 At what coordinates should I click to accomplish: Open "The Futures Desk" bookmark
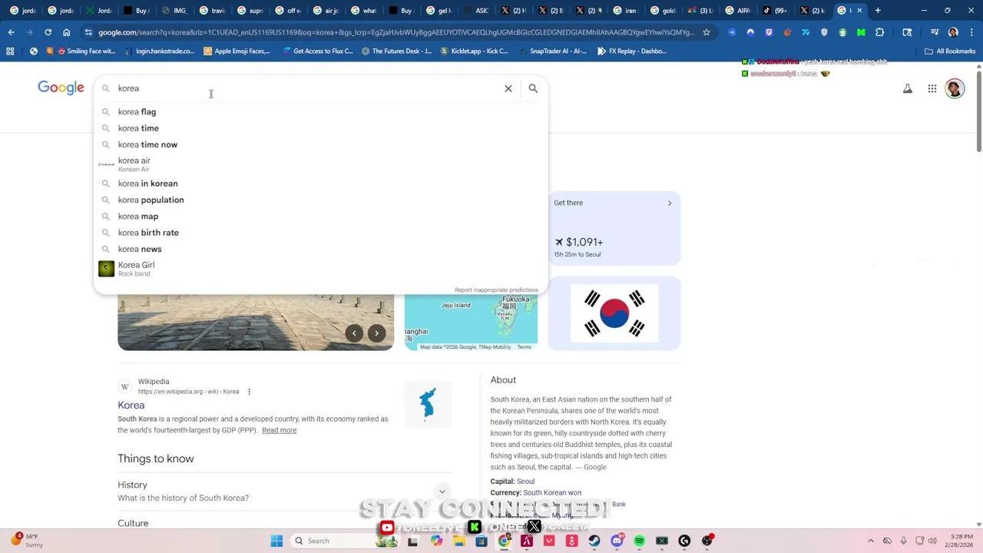click(396, 51)
